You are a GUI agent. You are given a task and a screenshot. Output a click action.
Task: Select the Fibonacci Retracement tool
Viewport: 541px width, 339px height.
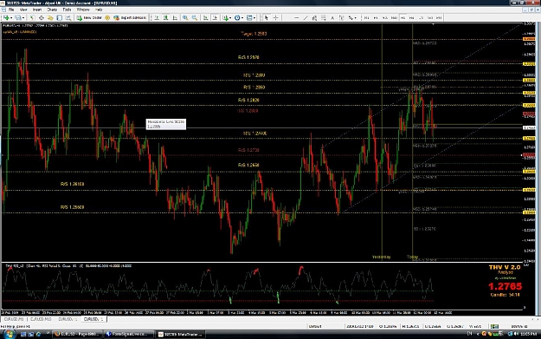[323, 17]
